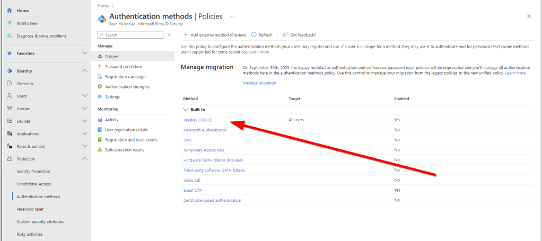Expand the Applications section chevron

click(84, 133)
